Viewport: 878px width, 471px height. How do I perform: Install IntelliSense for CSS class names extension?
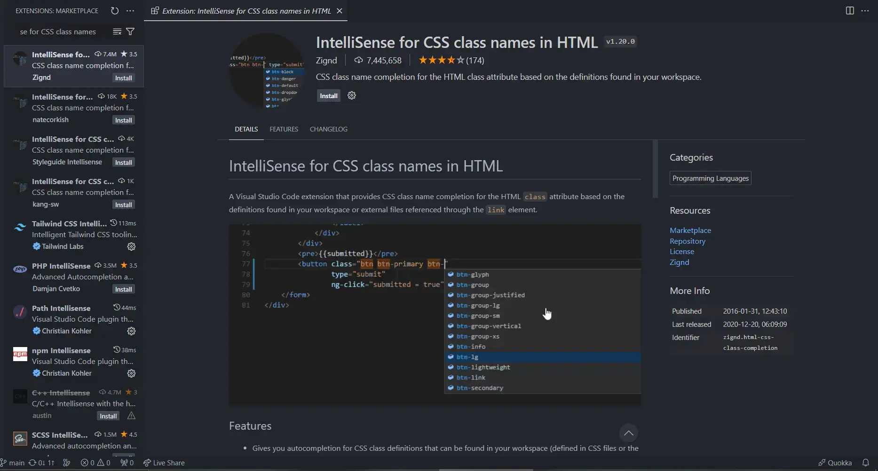pos(328,96)
